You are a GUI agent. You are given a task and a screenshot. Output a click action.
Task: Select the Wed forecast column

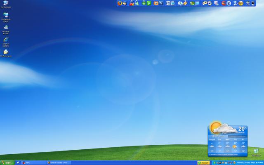[x=227, y=146]
